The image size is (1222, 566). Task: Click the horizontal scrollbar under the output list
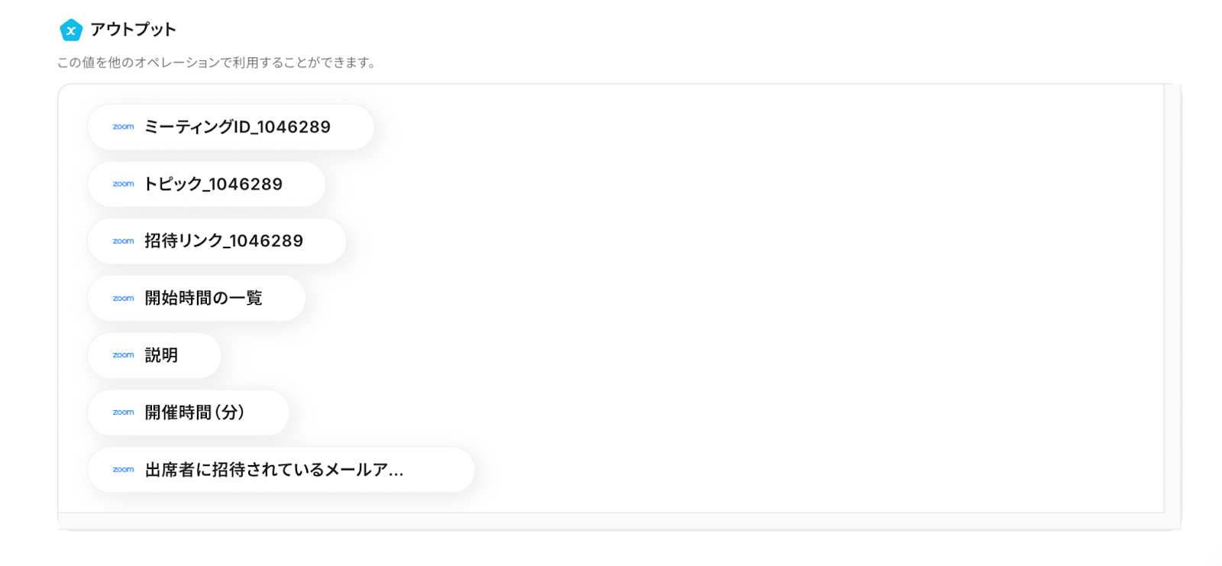[611, 522]
